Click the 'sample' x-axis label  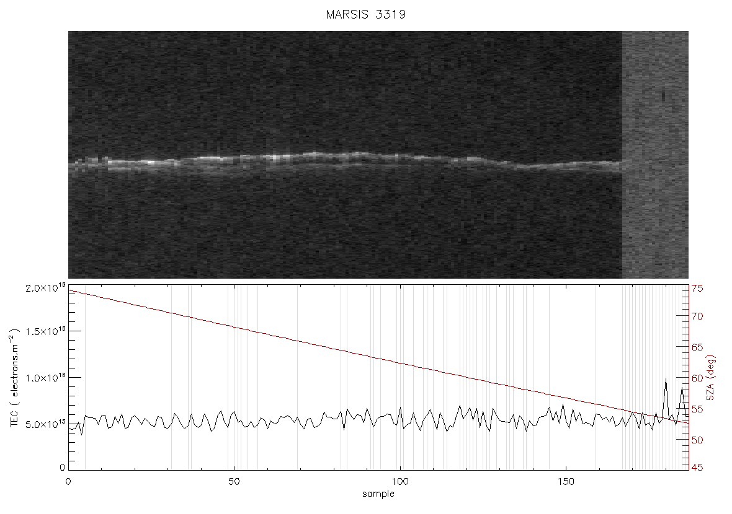tap(378, 494)
